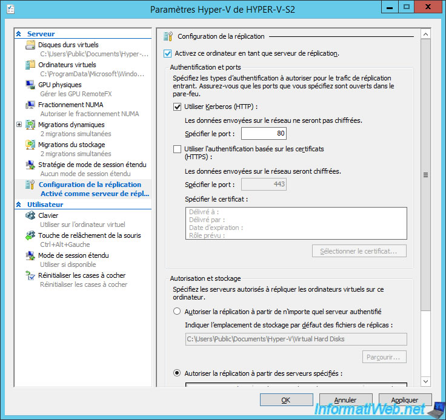Click the Kerberos port 80 input field
Viewport: 446px width, 420px height.
pos(264,134)
